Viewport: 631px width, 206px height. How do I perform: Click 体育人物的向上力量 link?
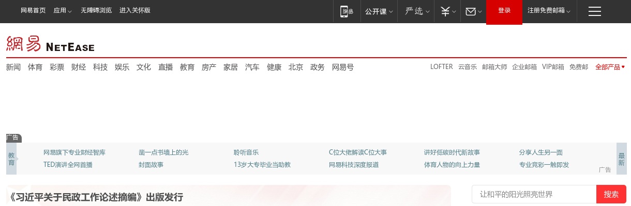point(452,165)
